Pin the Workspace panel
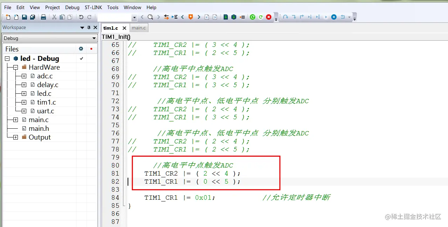 click(89, 27)
